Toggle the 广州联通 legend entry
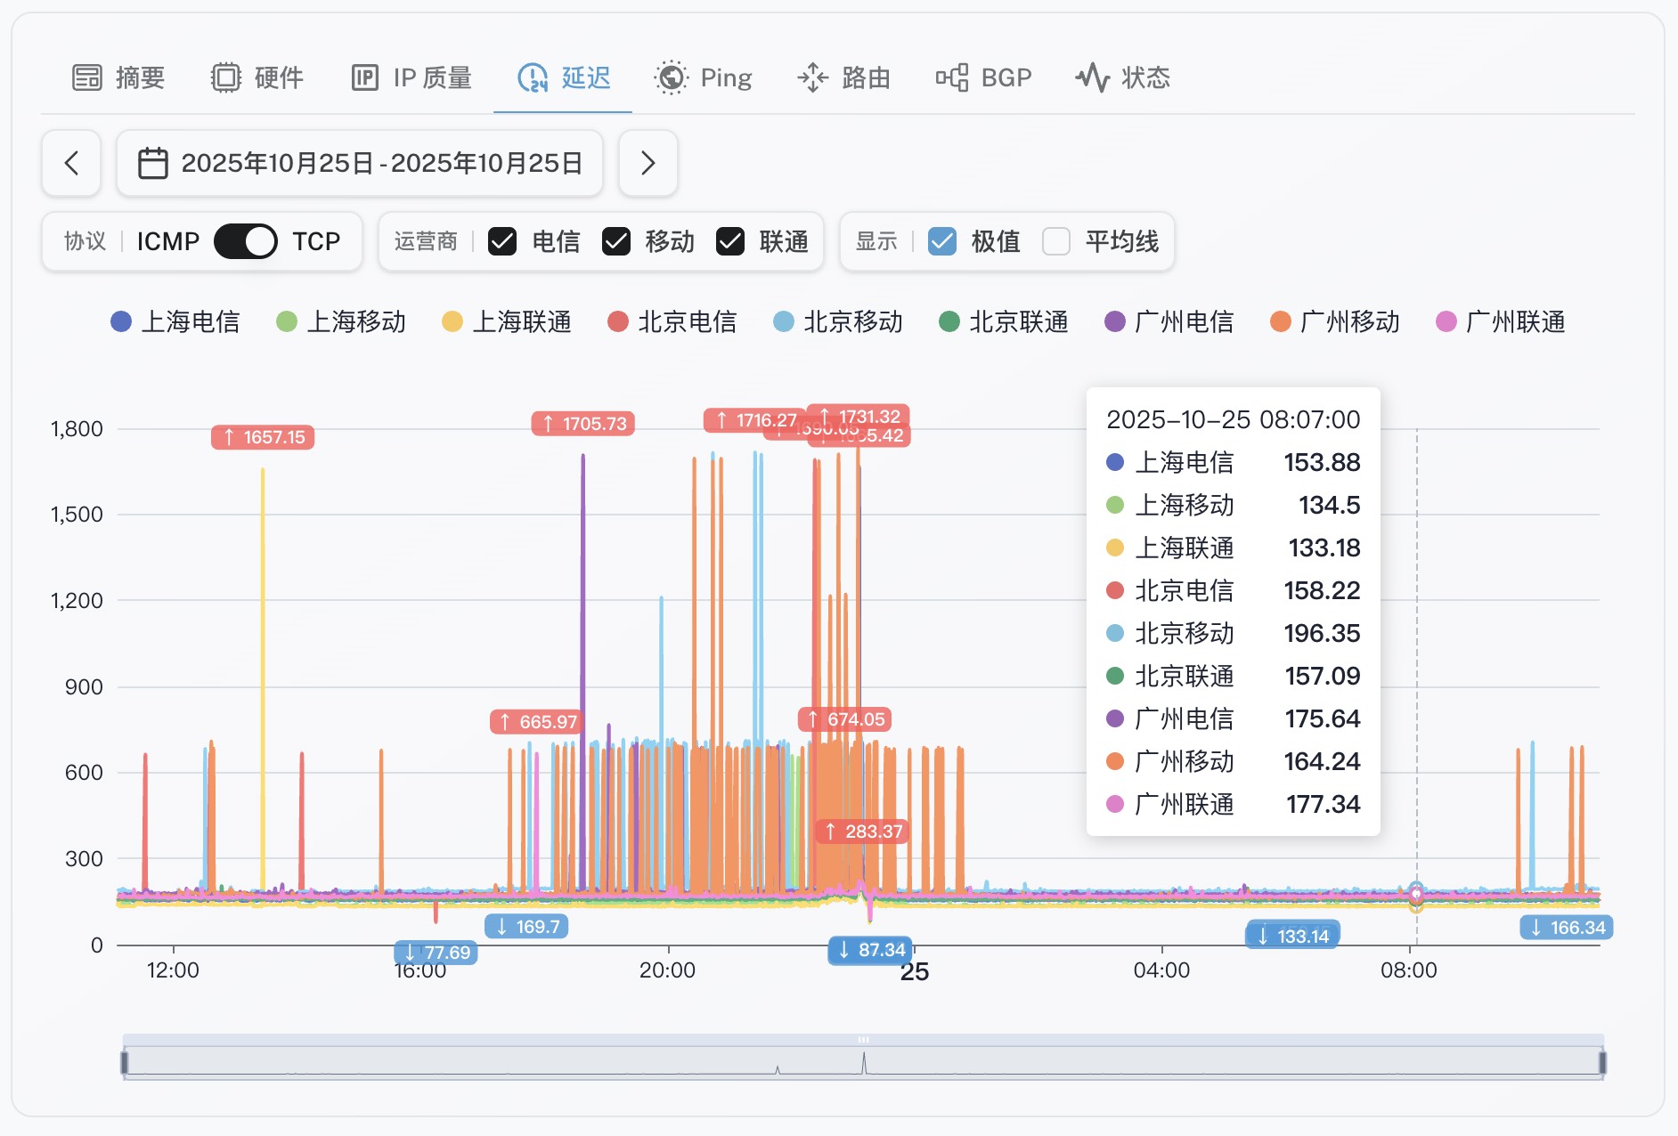This screenshot has width=1678, height=1136. point(1502,321)
